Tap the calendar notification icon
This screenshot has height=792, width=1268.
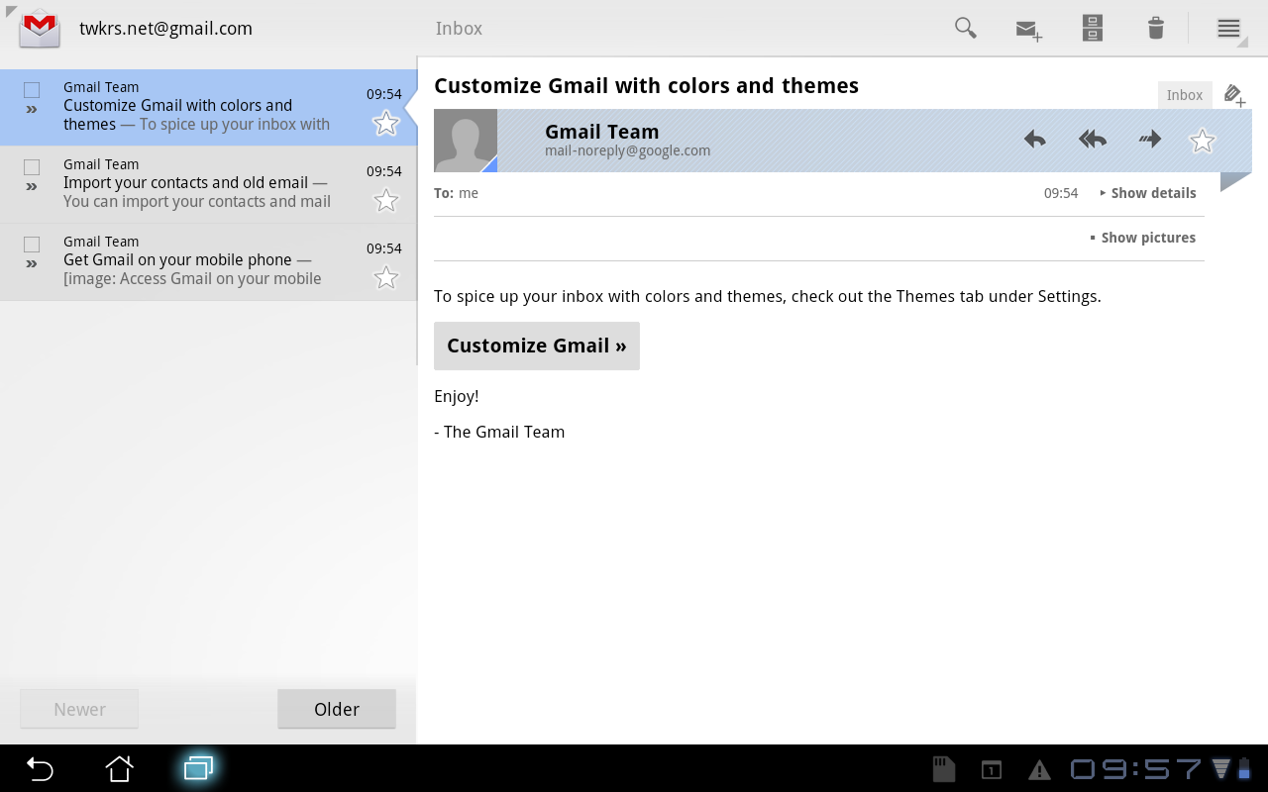(x=992, y=769)
